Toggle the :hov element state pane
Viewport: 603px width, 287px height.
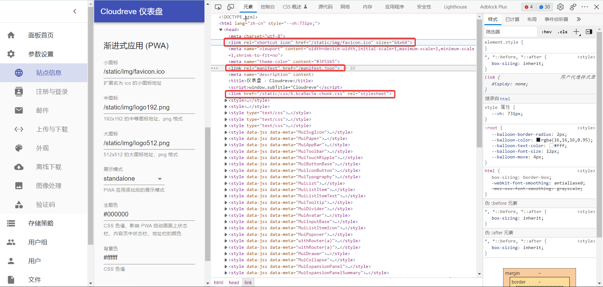[546, 32]
